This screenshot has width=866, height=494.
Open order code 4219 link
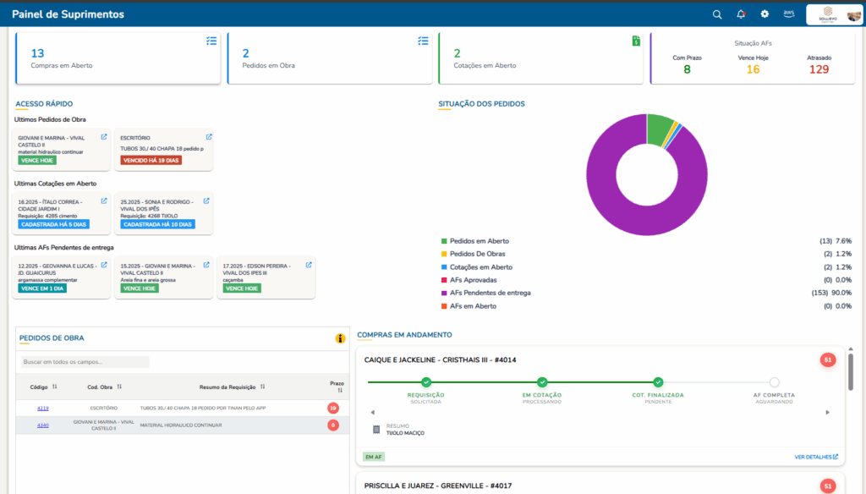[x=43, y=408]
